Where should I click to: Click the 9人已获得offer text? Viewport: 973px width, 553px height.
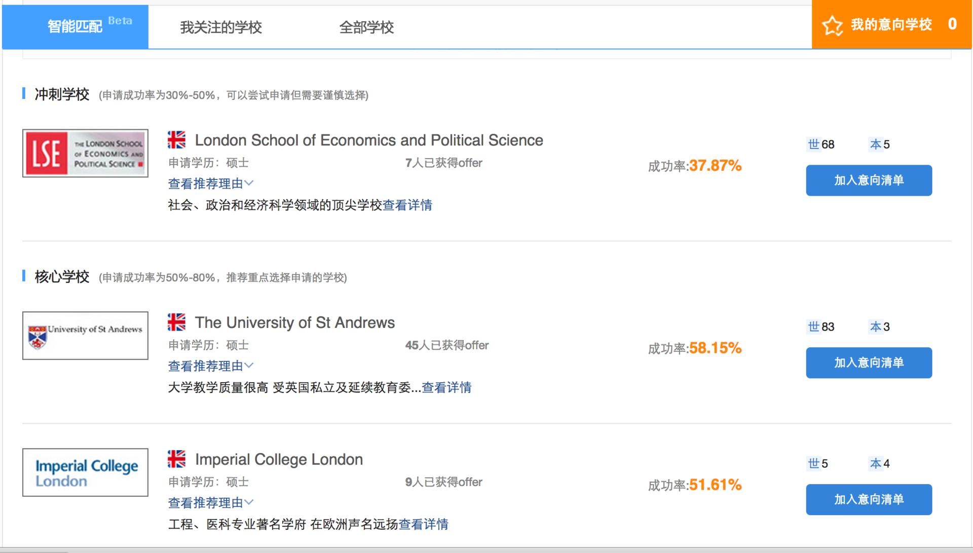pos(444,483)
